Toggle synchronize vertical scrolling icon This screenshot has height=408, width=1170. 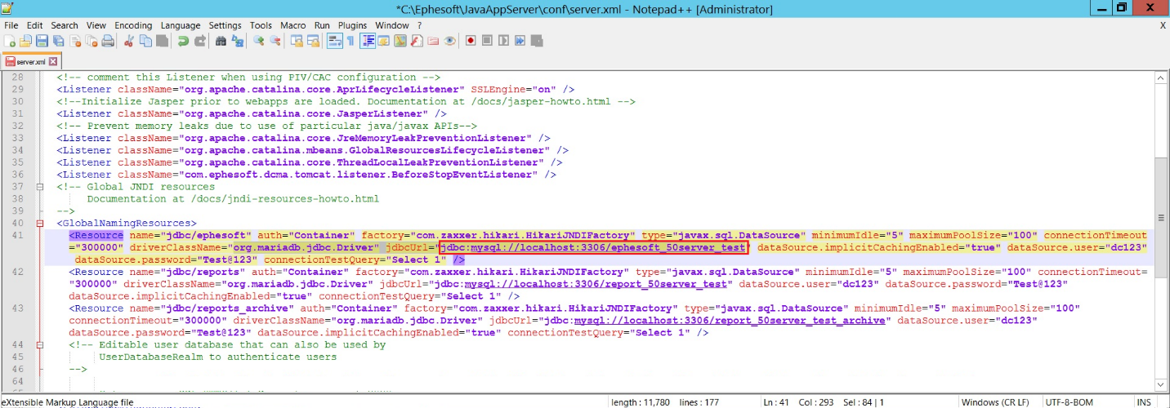[x=297, y=41]
